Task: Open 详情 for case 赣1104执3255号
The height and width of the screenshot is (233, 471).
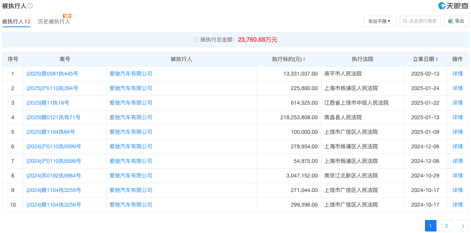Action: (x=458, y=190)
